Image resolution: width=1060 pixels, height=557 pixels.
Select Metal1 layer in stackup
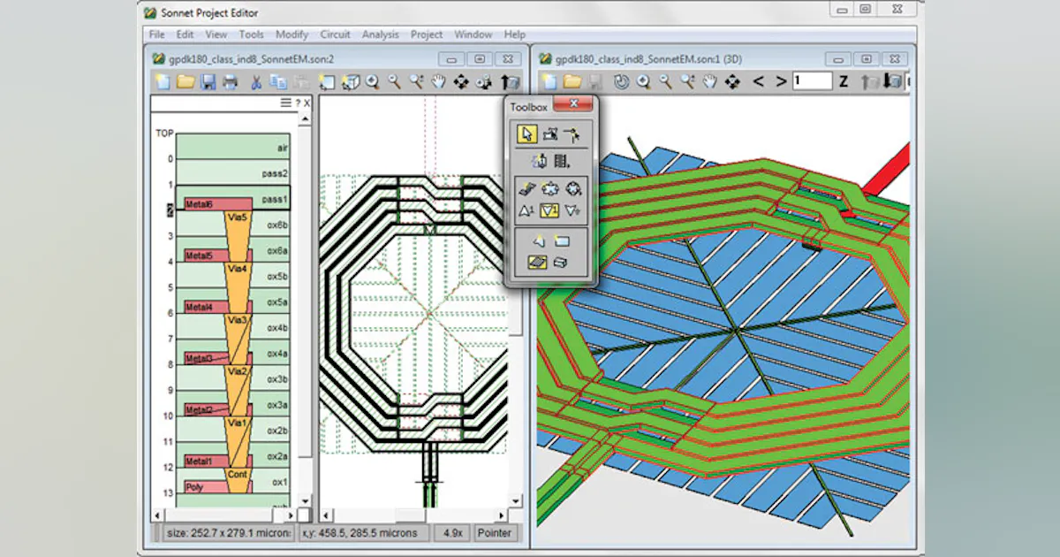[x=217, y=462]
